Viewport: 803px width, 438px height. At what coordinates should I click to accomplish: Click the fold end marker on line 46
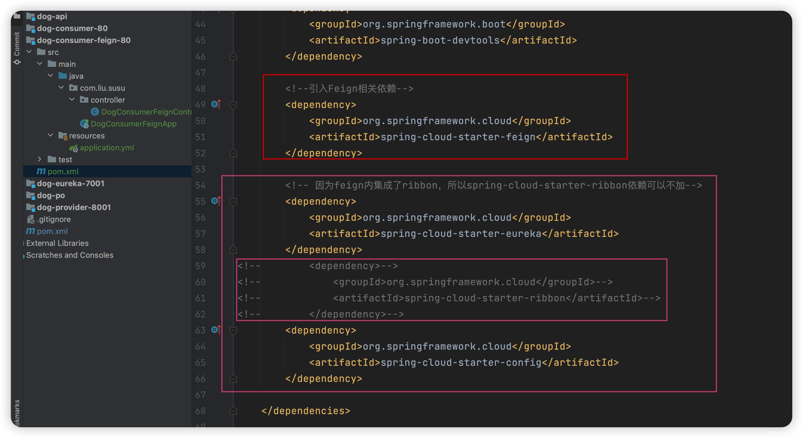tap(233, 56)
